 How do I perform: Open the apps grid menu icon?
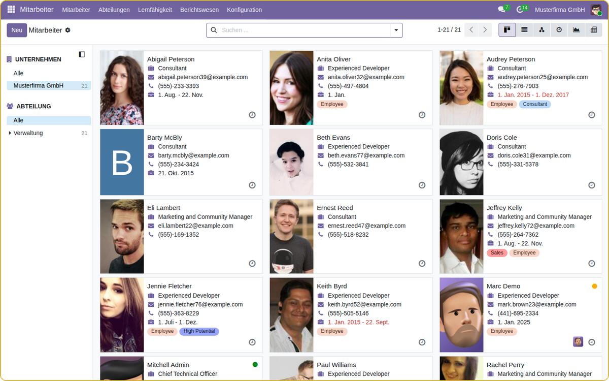coord(11,10)
